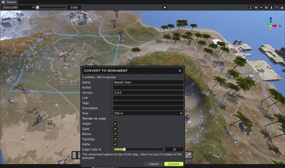Image resolution: width=285 pixels, height=168 pixels.
Task: Uncheck the Alpha terrain checkbox
Action: 115,144
